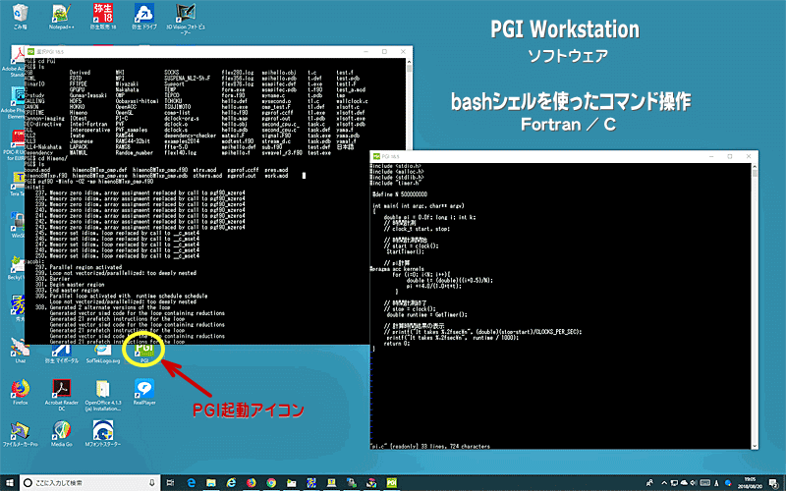Open the notification center icon

[772, 483]
